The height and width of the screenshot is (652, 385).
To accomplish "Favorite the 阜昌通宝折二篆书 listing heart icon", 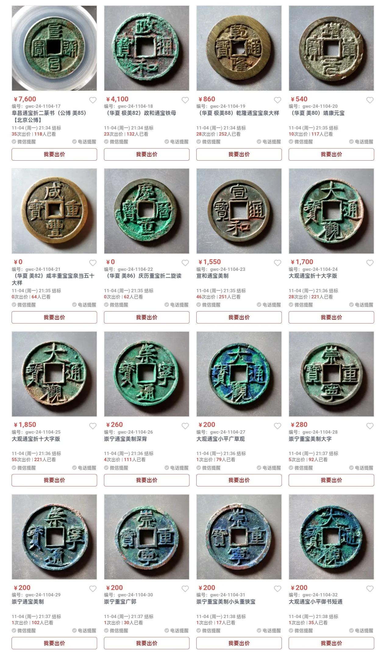I will [x=93, y=100].
